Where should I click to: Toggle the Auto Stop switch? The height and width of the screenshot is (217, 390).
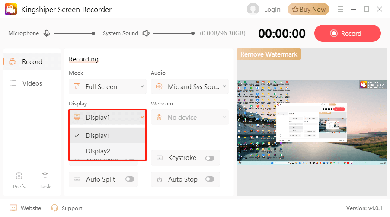tap(210, 179)
